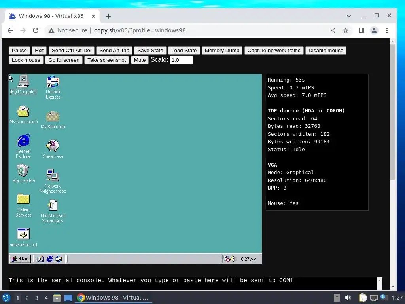This screenshot has width=405, height=304.
Task: Focus the Scale input field
Action: [181, 60]
